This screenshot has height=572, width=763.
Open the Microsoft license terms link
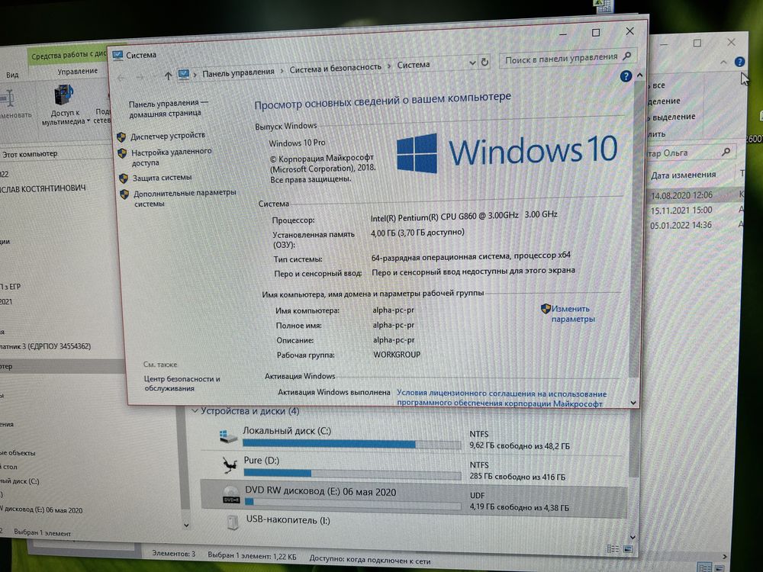pyautogui.click(x=501, y=398)
